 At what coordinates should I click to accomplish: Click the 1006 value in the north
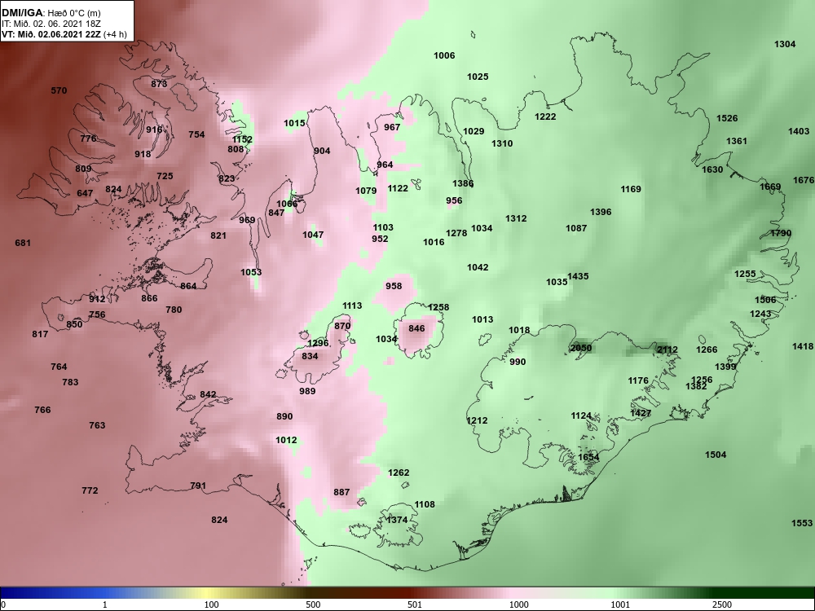tap(444, 55)
